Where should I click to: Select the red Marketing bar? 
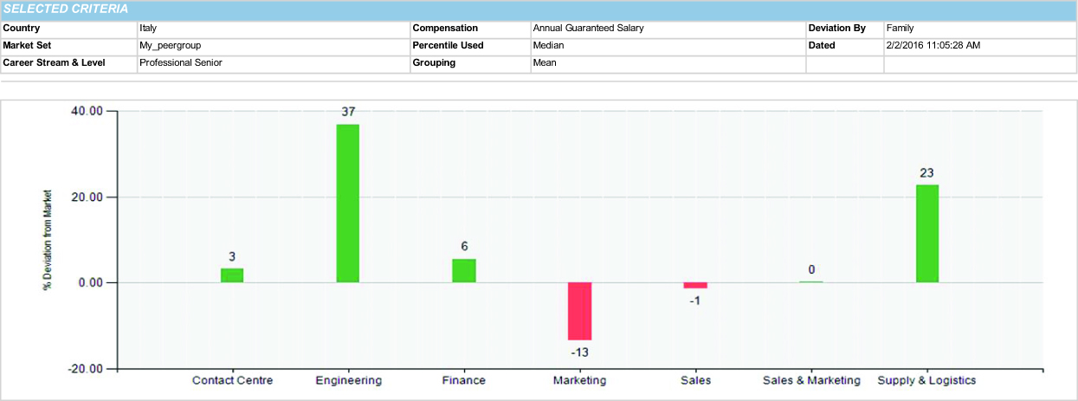tap(579, 311)
